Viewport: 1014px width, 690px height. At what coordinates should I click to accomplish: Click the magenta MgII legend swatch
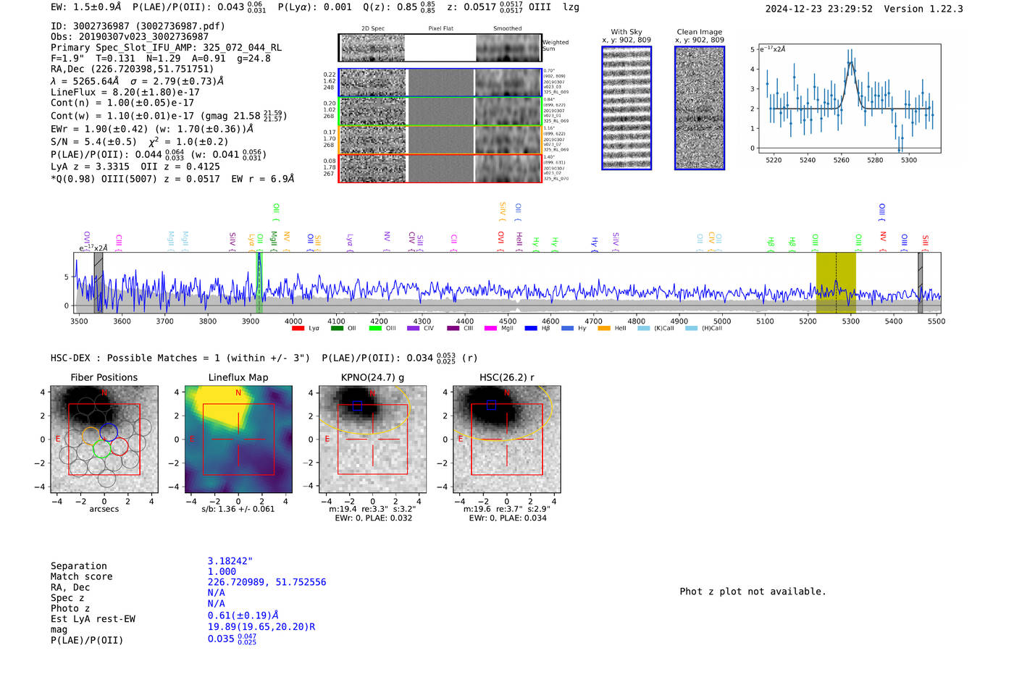coord(491,329)
